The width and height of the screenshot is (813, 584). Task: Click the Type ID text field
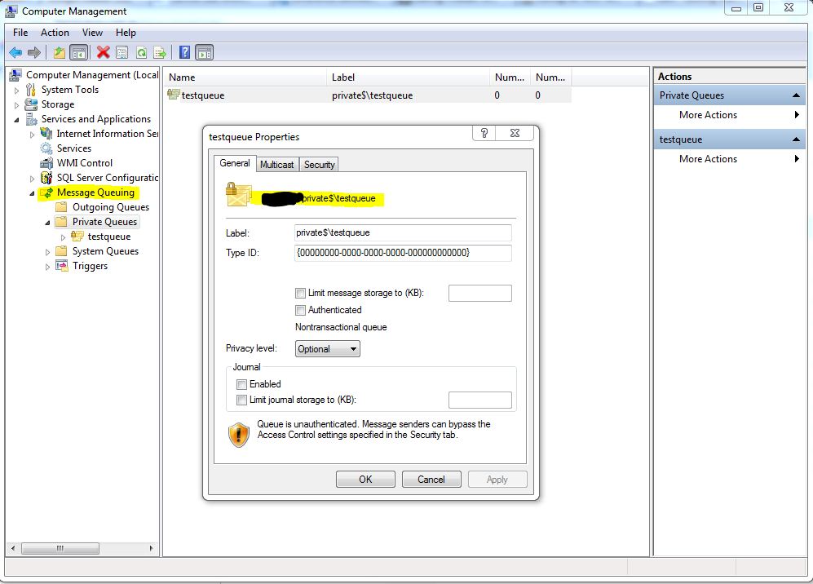tap(403, 253)
